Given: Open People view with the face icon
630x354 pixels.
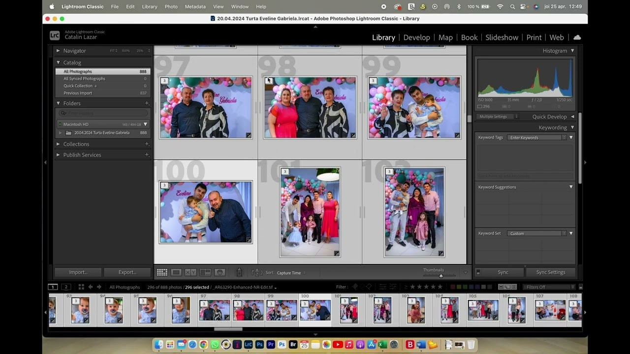Looking at the screenshot, I should (220, 272).
